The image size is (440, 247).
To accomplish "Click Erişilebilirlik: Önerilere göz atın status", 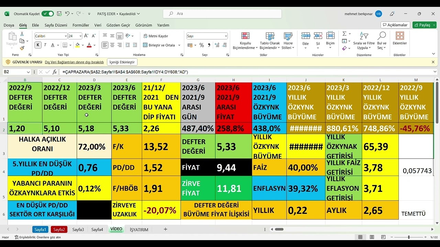I will (x=37, y=237).
